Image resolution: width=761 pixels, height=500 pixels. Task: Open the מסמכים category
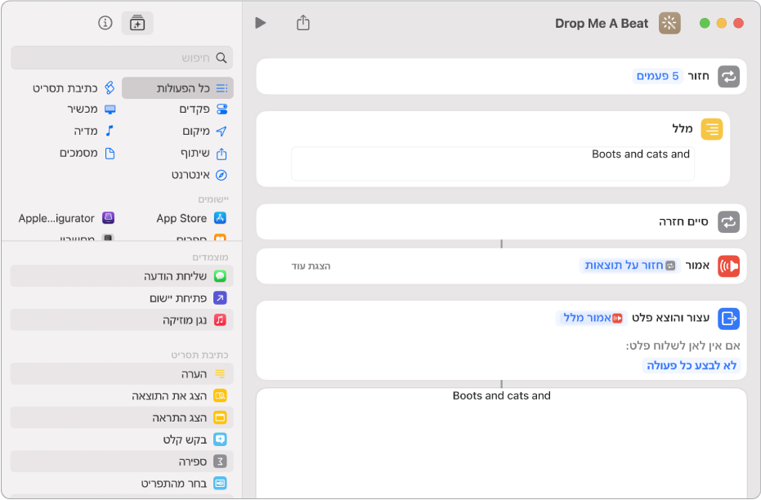click(87, 154)
